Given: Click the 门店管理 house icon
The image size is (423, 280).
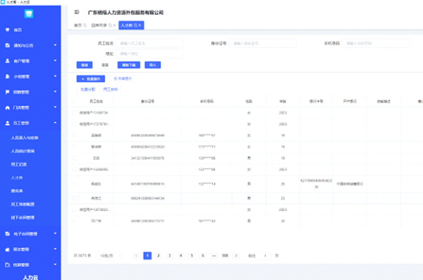Looking at the screenshot, I should pyautogui.click(x=7, y=108).
